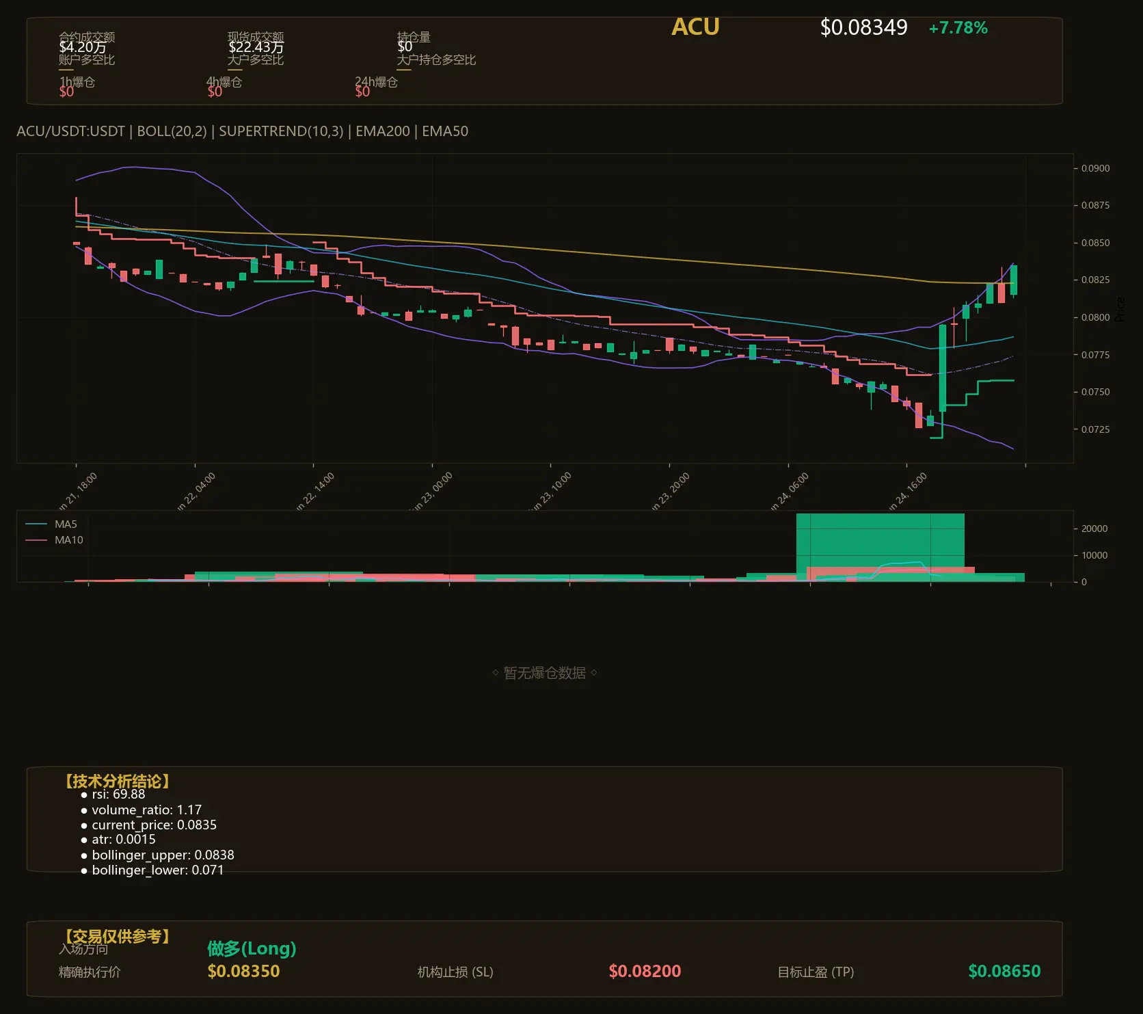Click the 0.0775 price axis label
Screen dimensions: 1143x1014
coord(1095,355)
